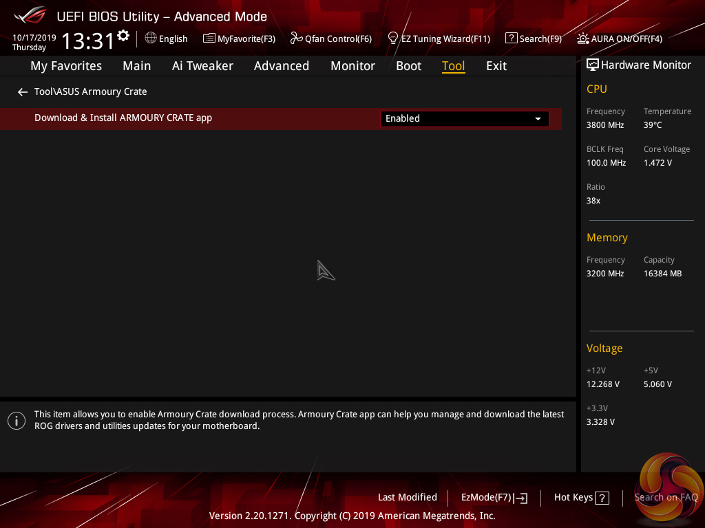Image resolution: width=705 pixels, height=528 pixels.
Task: Click the CPU frequency 3800 MHz value
Action: pyautogui.click(x=605, y=125)
